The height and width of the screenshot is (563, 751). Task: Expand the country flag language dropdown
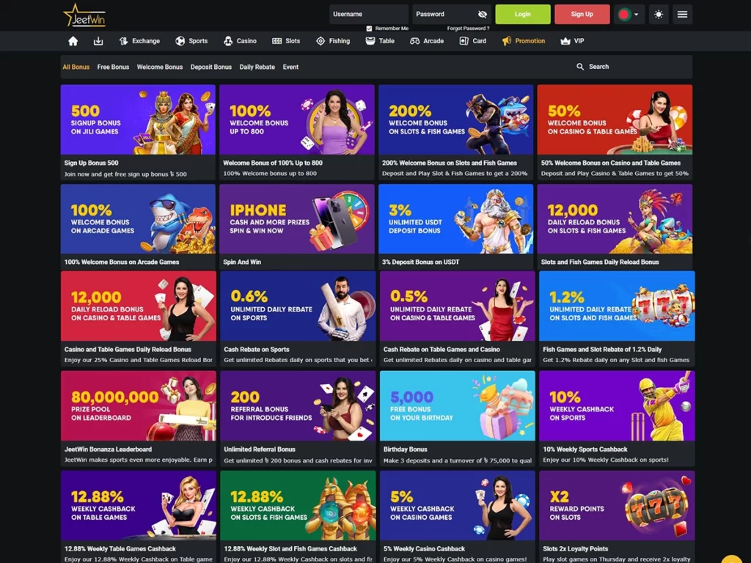pos(627,14)
